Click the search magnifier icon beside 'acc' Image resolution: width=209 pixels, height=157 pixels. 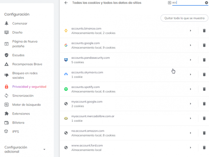click(169, 3)
